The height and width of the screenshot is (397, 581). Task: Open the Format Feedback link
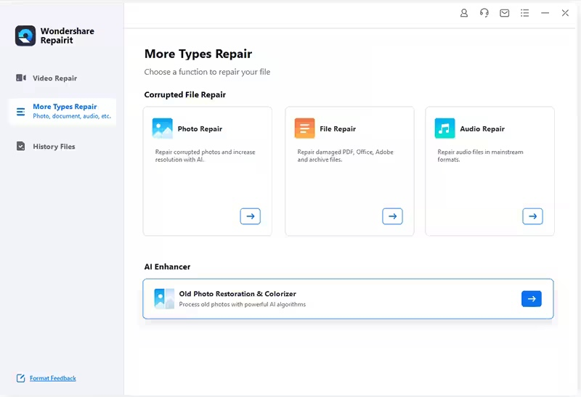pos(52,378)
